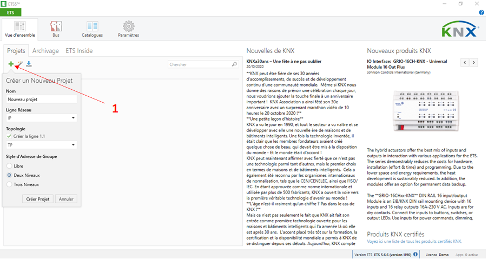Switch to the Projets tab
Viewport: 488px width, 259px height.
16,51
